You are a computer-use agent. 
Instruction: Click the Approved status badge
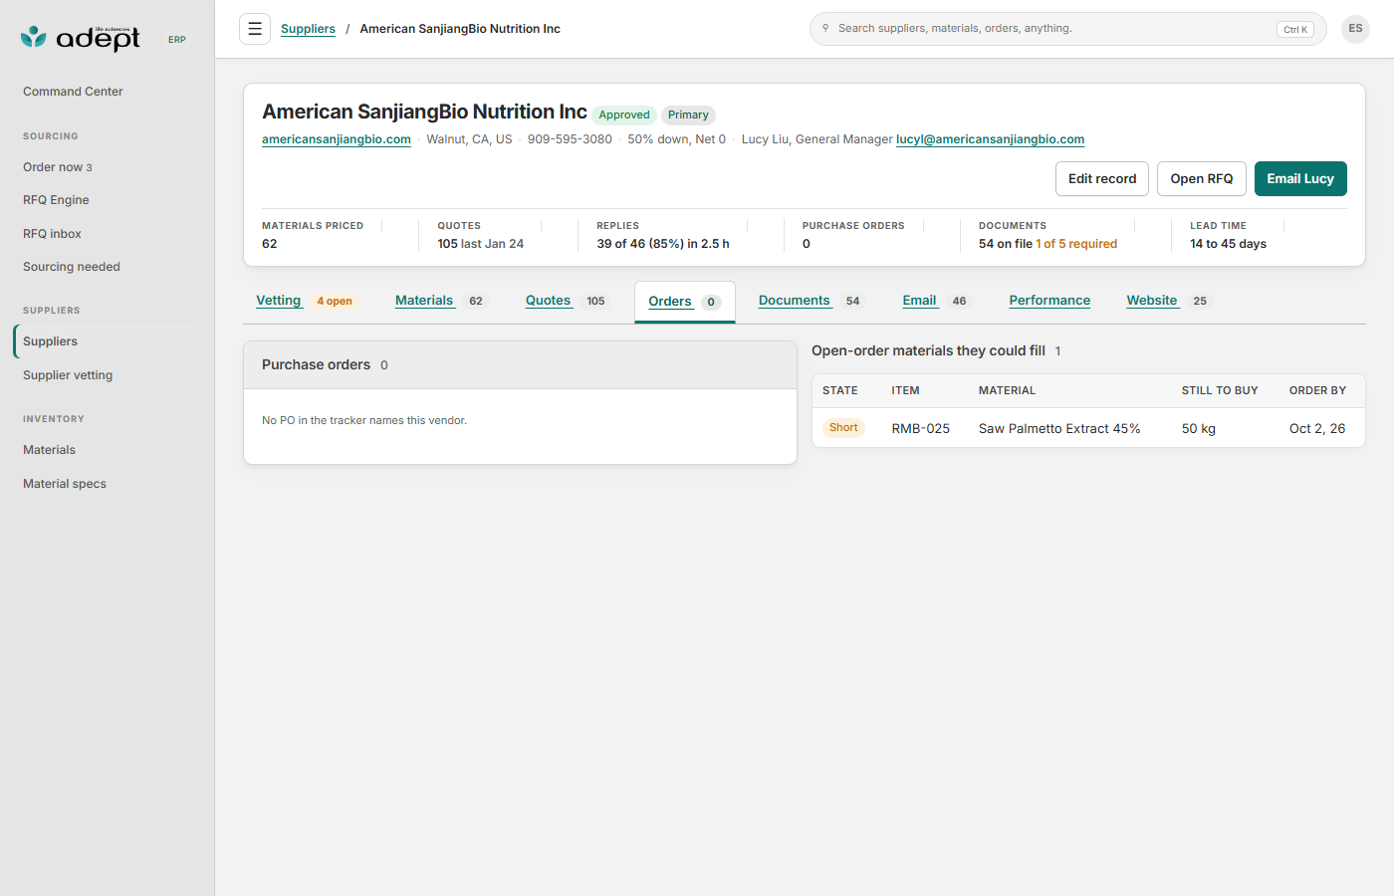click(624, 115)
